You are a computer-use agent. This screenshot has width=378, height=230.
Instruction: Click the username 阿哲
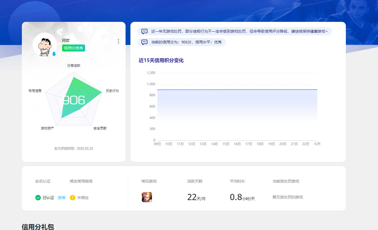[66, 40]
